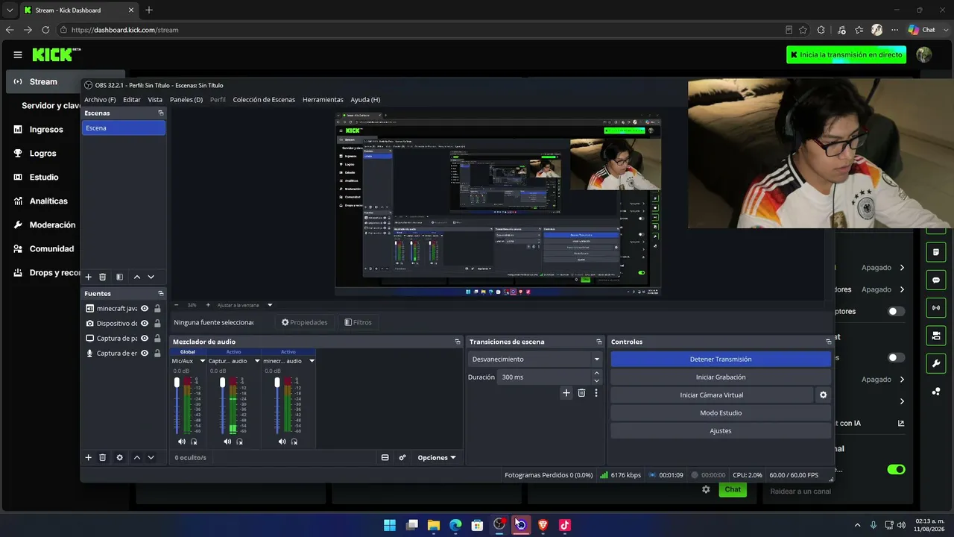The width and height of the screenshot is (954, 537).
Task: Add a new source in Fuentes panel
Action: click(x=88, y=457)
